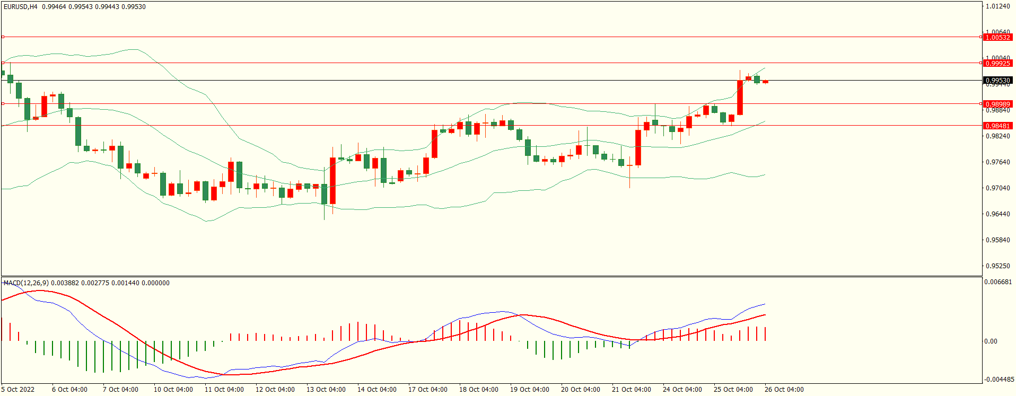Select the red 1.00532 price level tag

pos(997,37)
